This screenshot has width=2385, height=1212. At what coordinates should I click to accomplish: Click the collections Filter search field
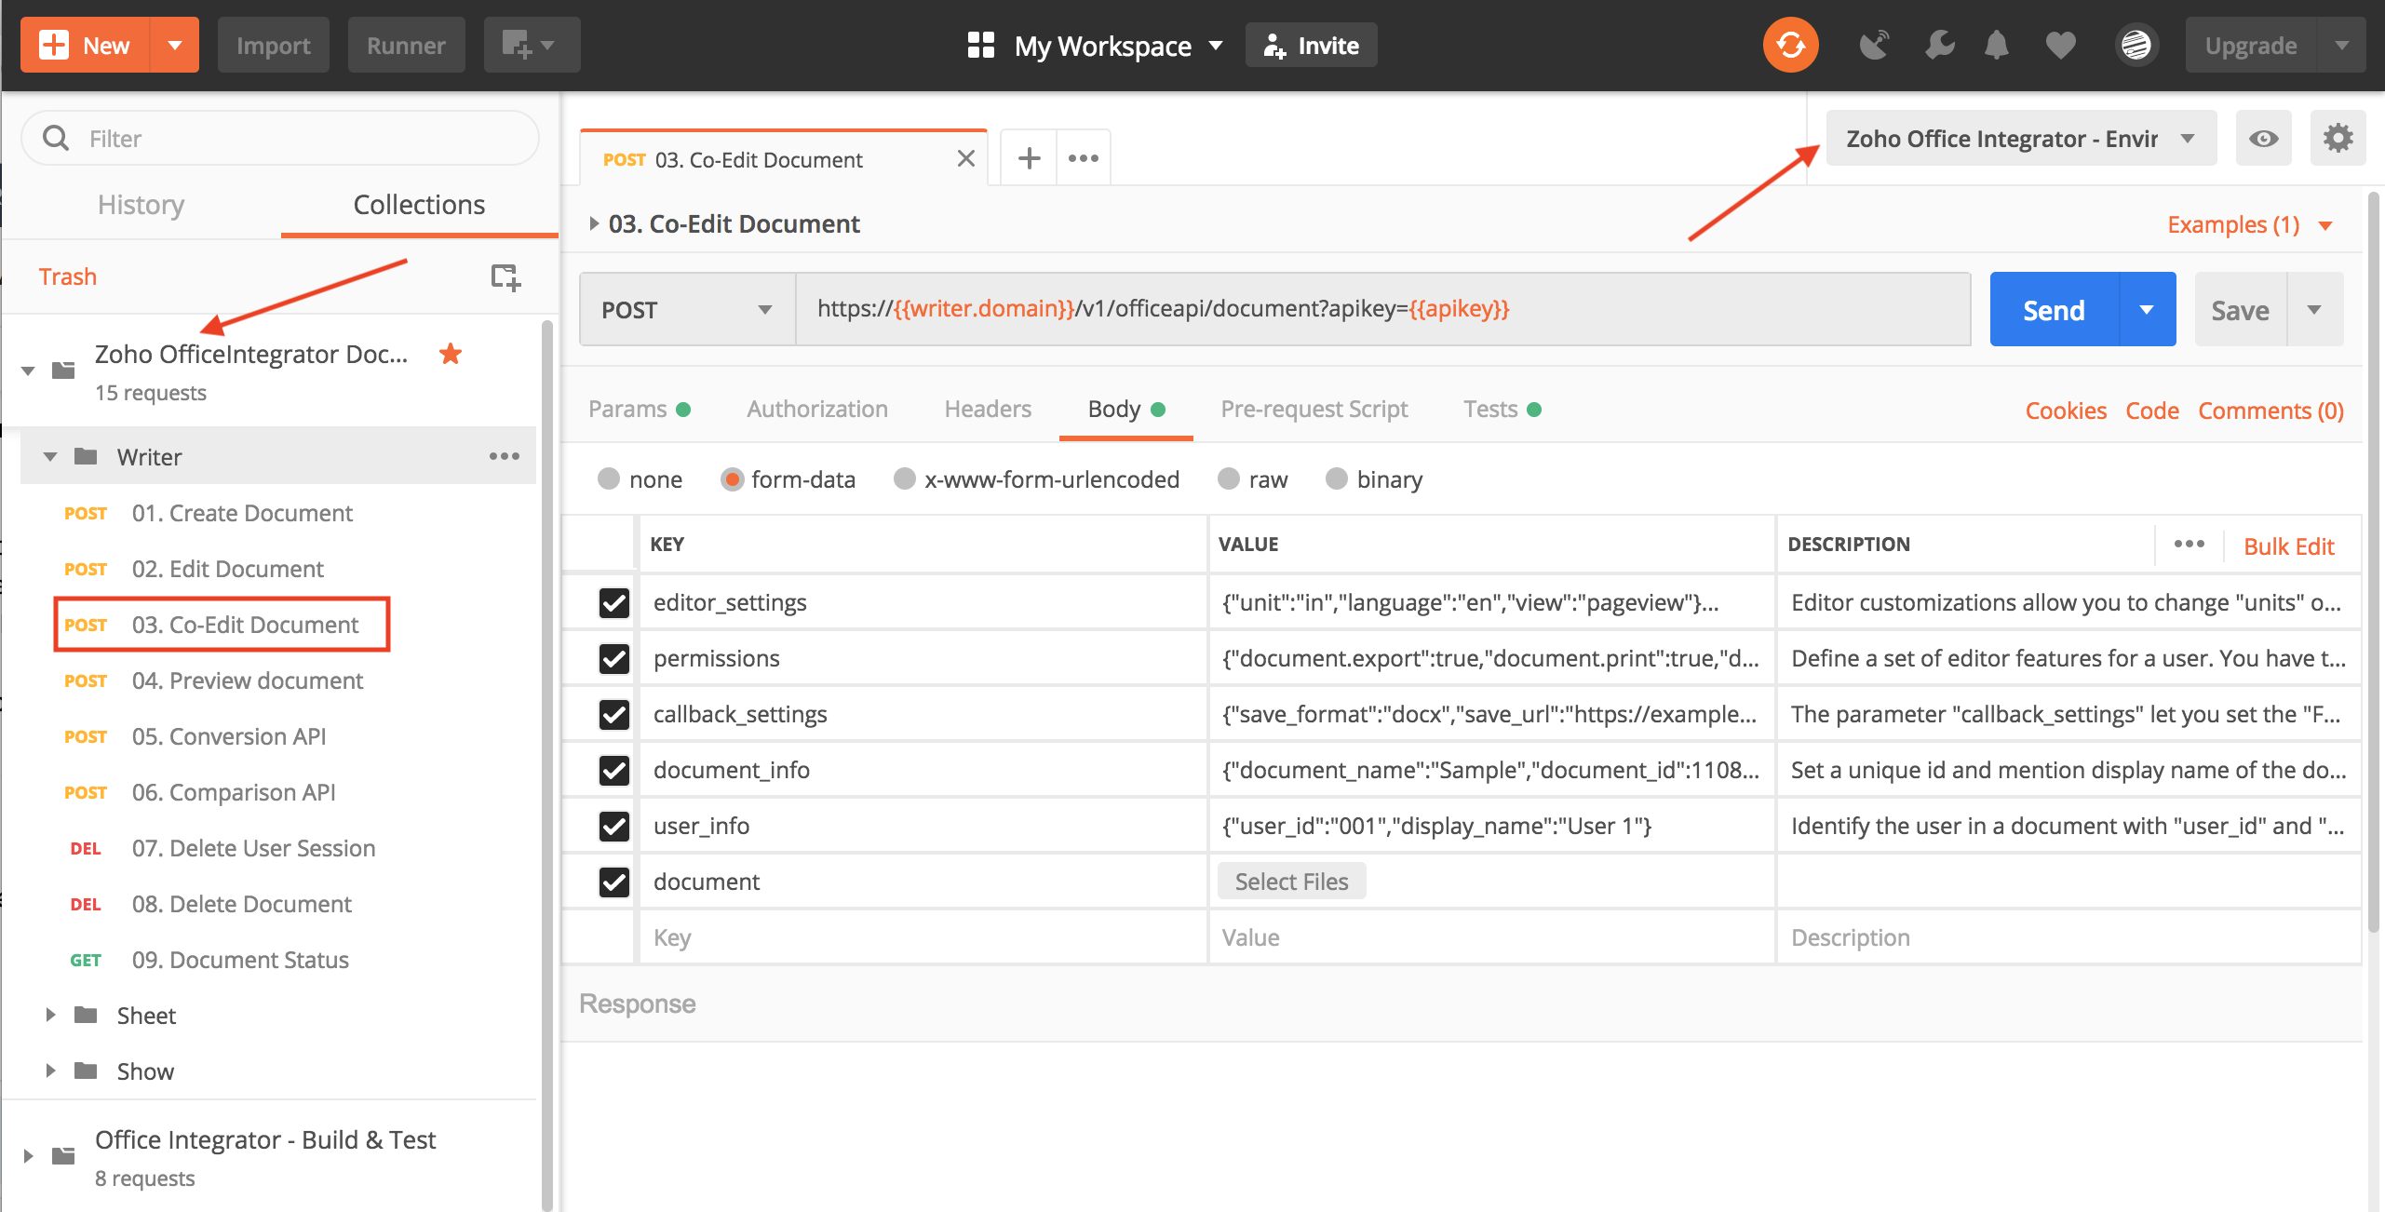[279, 139]
